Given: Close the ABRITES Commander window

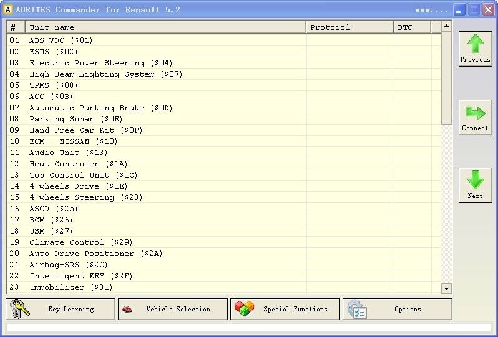Looking at the screenshot, I should pos(488,10).
